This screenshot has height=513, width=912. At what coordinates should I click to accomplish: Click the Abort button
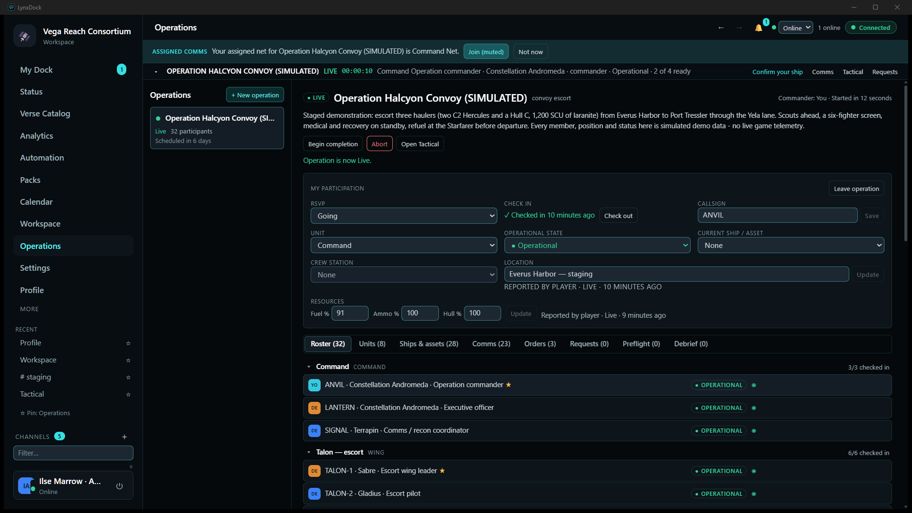click(380, 144)
